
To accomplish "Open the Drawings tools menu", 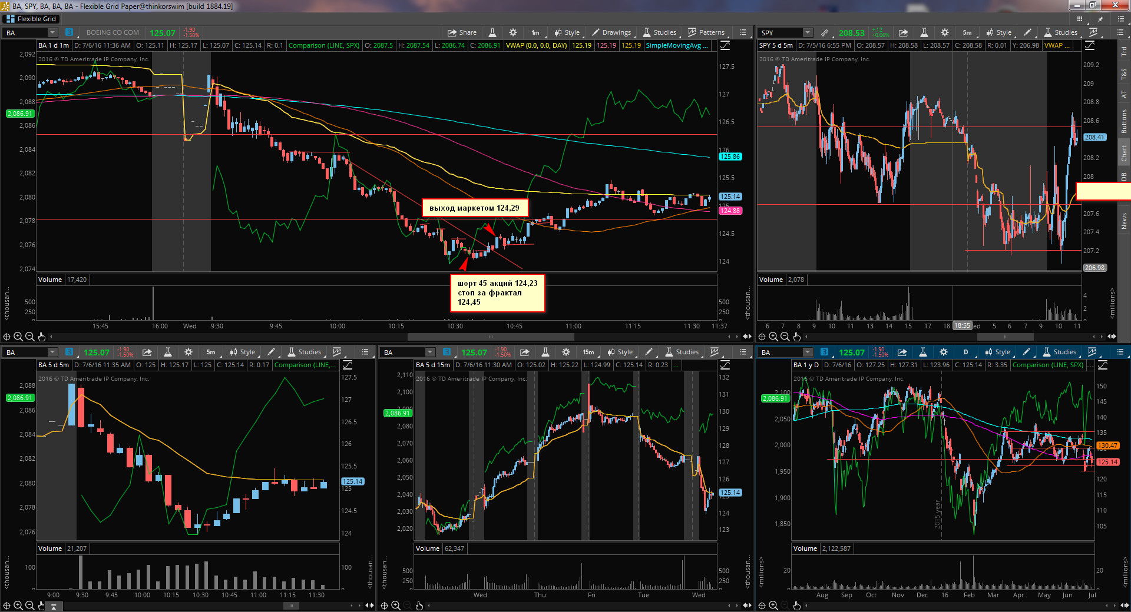I will 611,32.
